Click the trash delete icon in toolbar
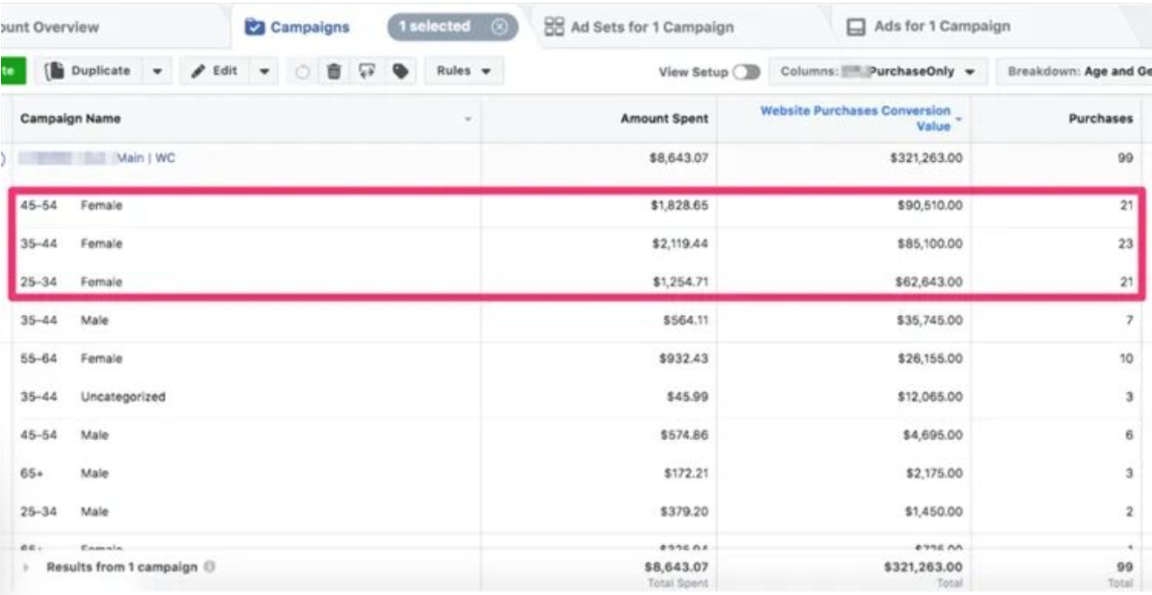 (x=334, y=72)
